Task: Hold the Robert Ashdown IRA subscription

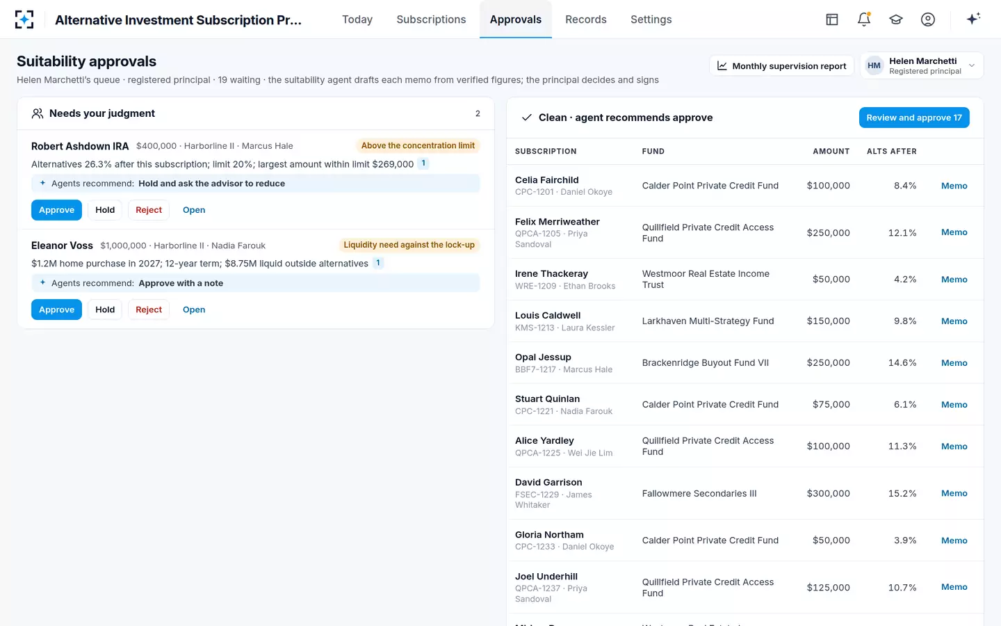Action: click(105, 210)
